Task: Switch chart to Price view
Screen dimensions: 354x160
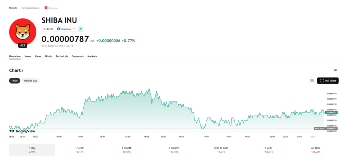Action: click(15, 81)
